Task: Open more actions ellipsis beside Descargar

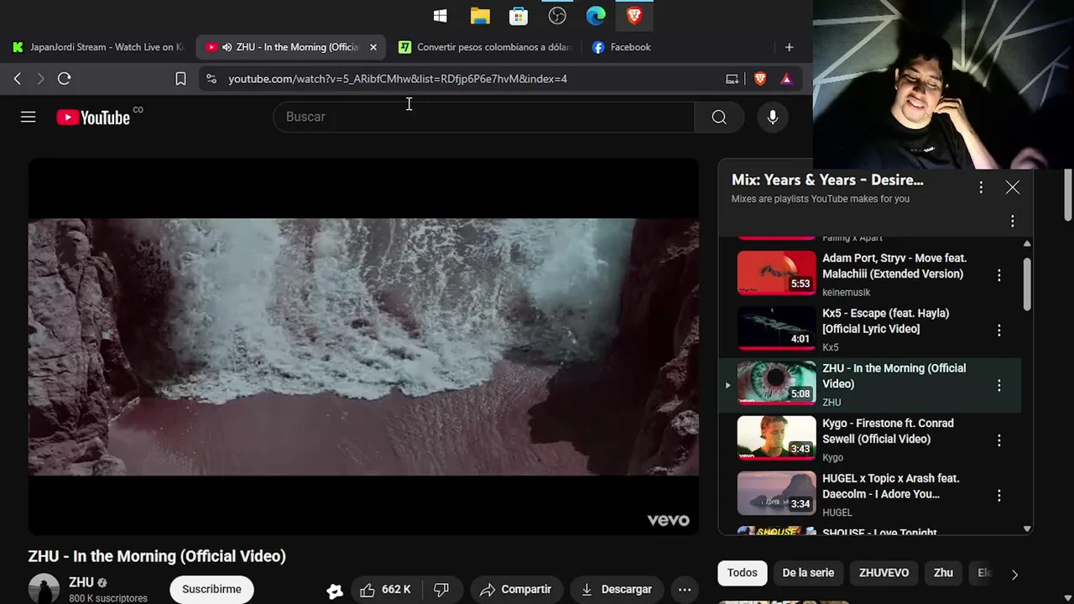Action: 685,590
